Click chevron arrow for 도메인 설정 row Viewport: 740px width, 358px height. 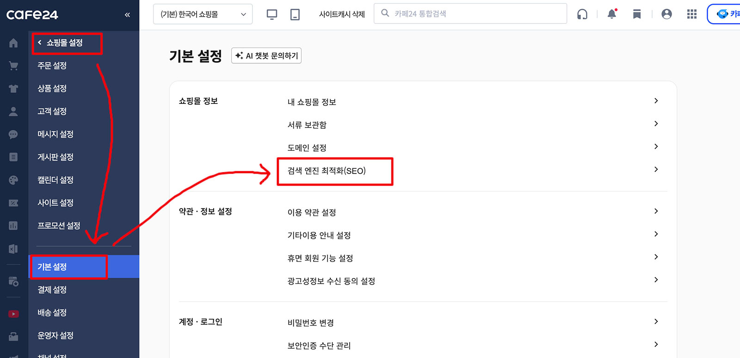(x=656, y=146)
